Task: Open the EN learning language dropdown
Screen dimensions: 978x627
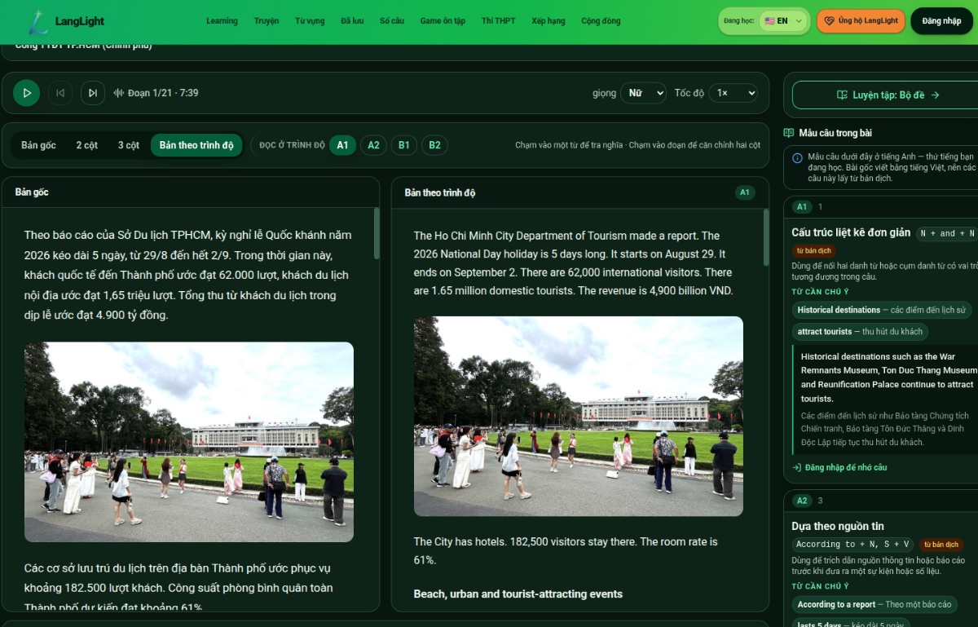Action: coord(783,21)
